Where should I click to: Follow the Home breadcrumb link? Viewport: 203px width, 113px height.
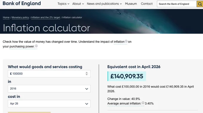tap(6, 17)
